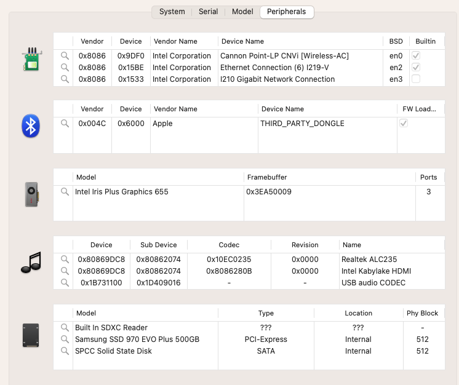Click the Revision column header
This screenshot has height=385, width=459.
click(x=305, y=245)
